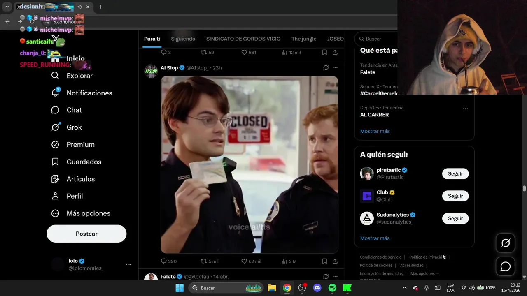This screenshot has width=527, height=296.
Task: Open AI Slop profile avatar
Action: [x=151, y=71]
